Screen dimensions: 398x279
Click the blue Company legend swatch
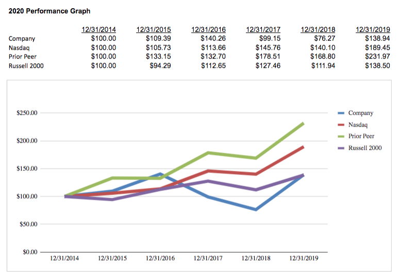pyautogui.click(x=341, y=113)
